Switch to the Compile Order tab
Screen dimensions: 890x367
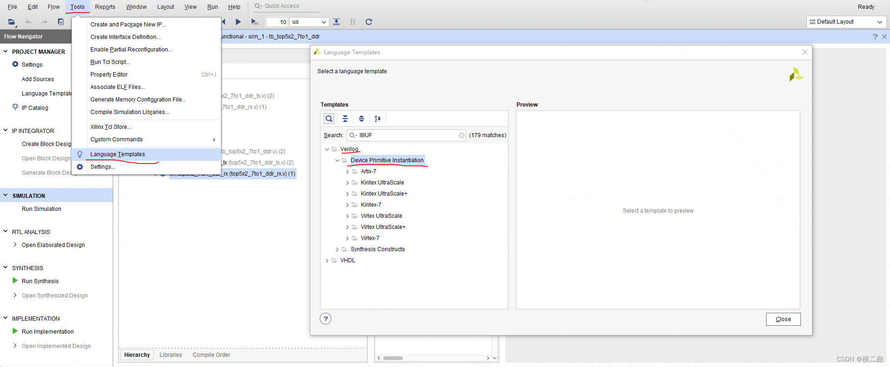(x=211, y=355)
